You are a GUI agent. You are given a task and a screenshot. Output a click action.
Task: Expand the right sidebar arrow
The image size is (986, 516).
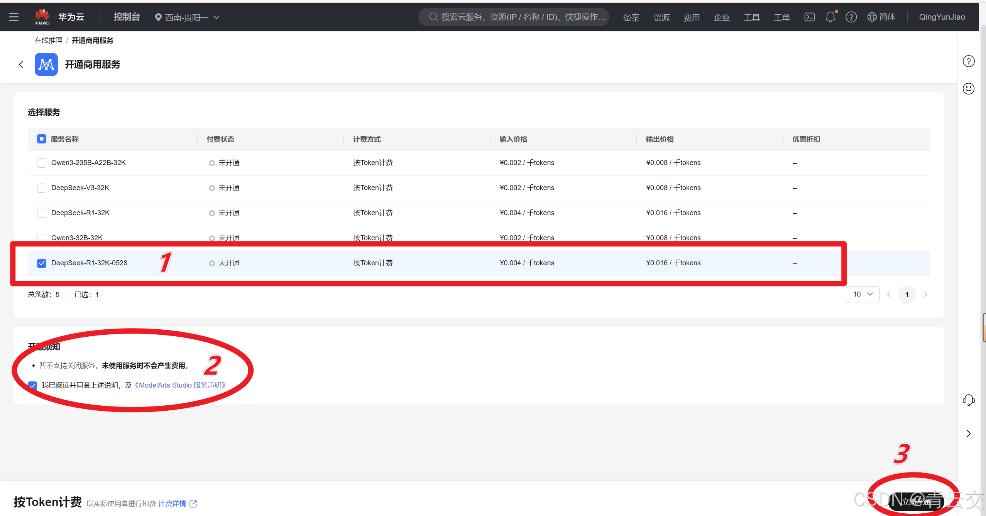pyautogui.click(x=969, y=433)
